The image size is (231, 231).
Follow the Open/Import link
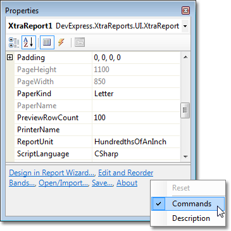click(x=63, y=183)
